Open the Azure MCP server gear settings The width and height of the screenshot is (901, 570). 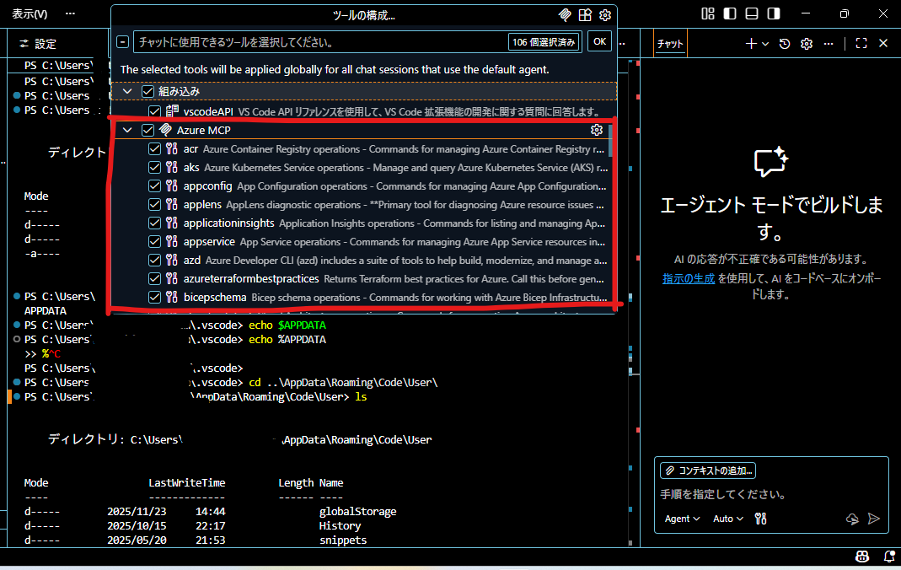click(597, 131)
